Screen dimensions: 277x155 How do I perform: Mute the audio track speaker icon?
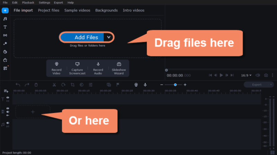coord(8,123)
